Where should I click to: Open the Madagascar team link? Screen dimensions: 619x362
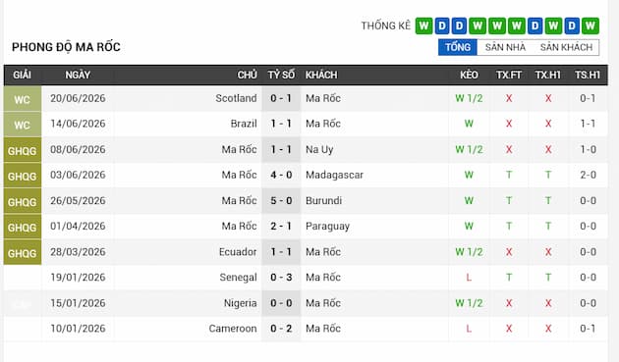pos(334,175)
